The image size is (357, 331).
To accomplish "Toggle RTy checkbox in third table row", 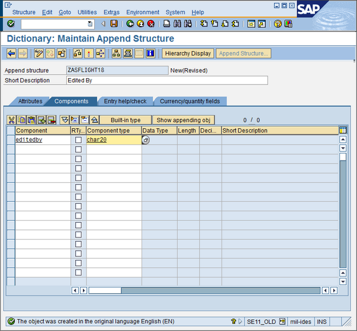I will 78,159.
